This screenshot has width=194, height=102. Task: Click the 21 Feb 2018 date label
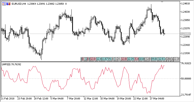point(8,99)
